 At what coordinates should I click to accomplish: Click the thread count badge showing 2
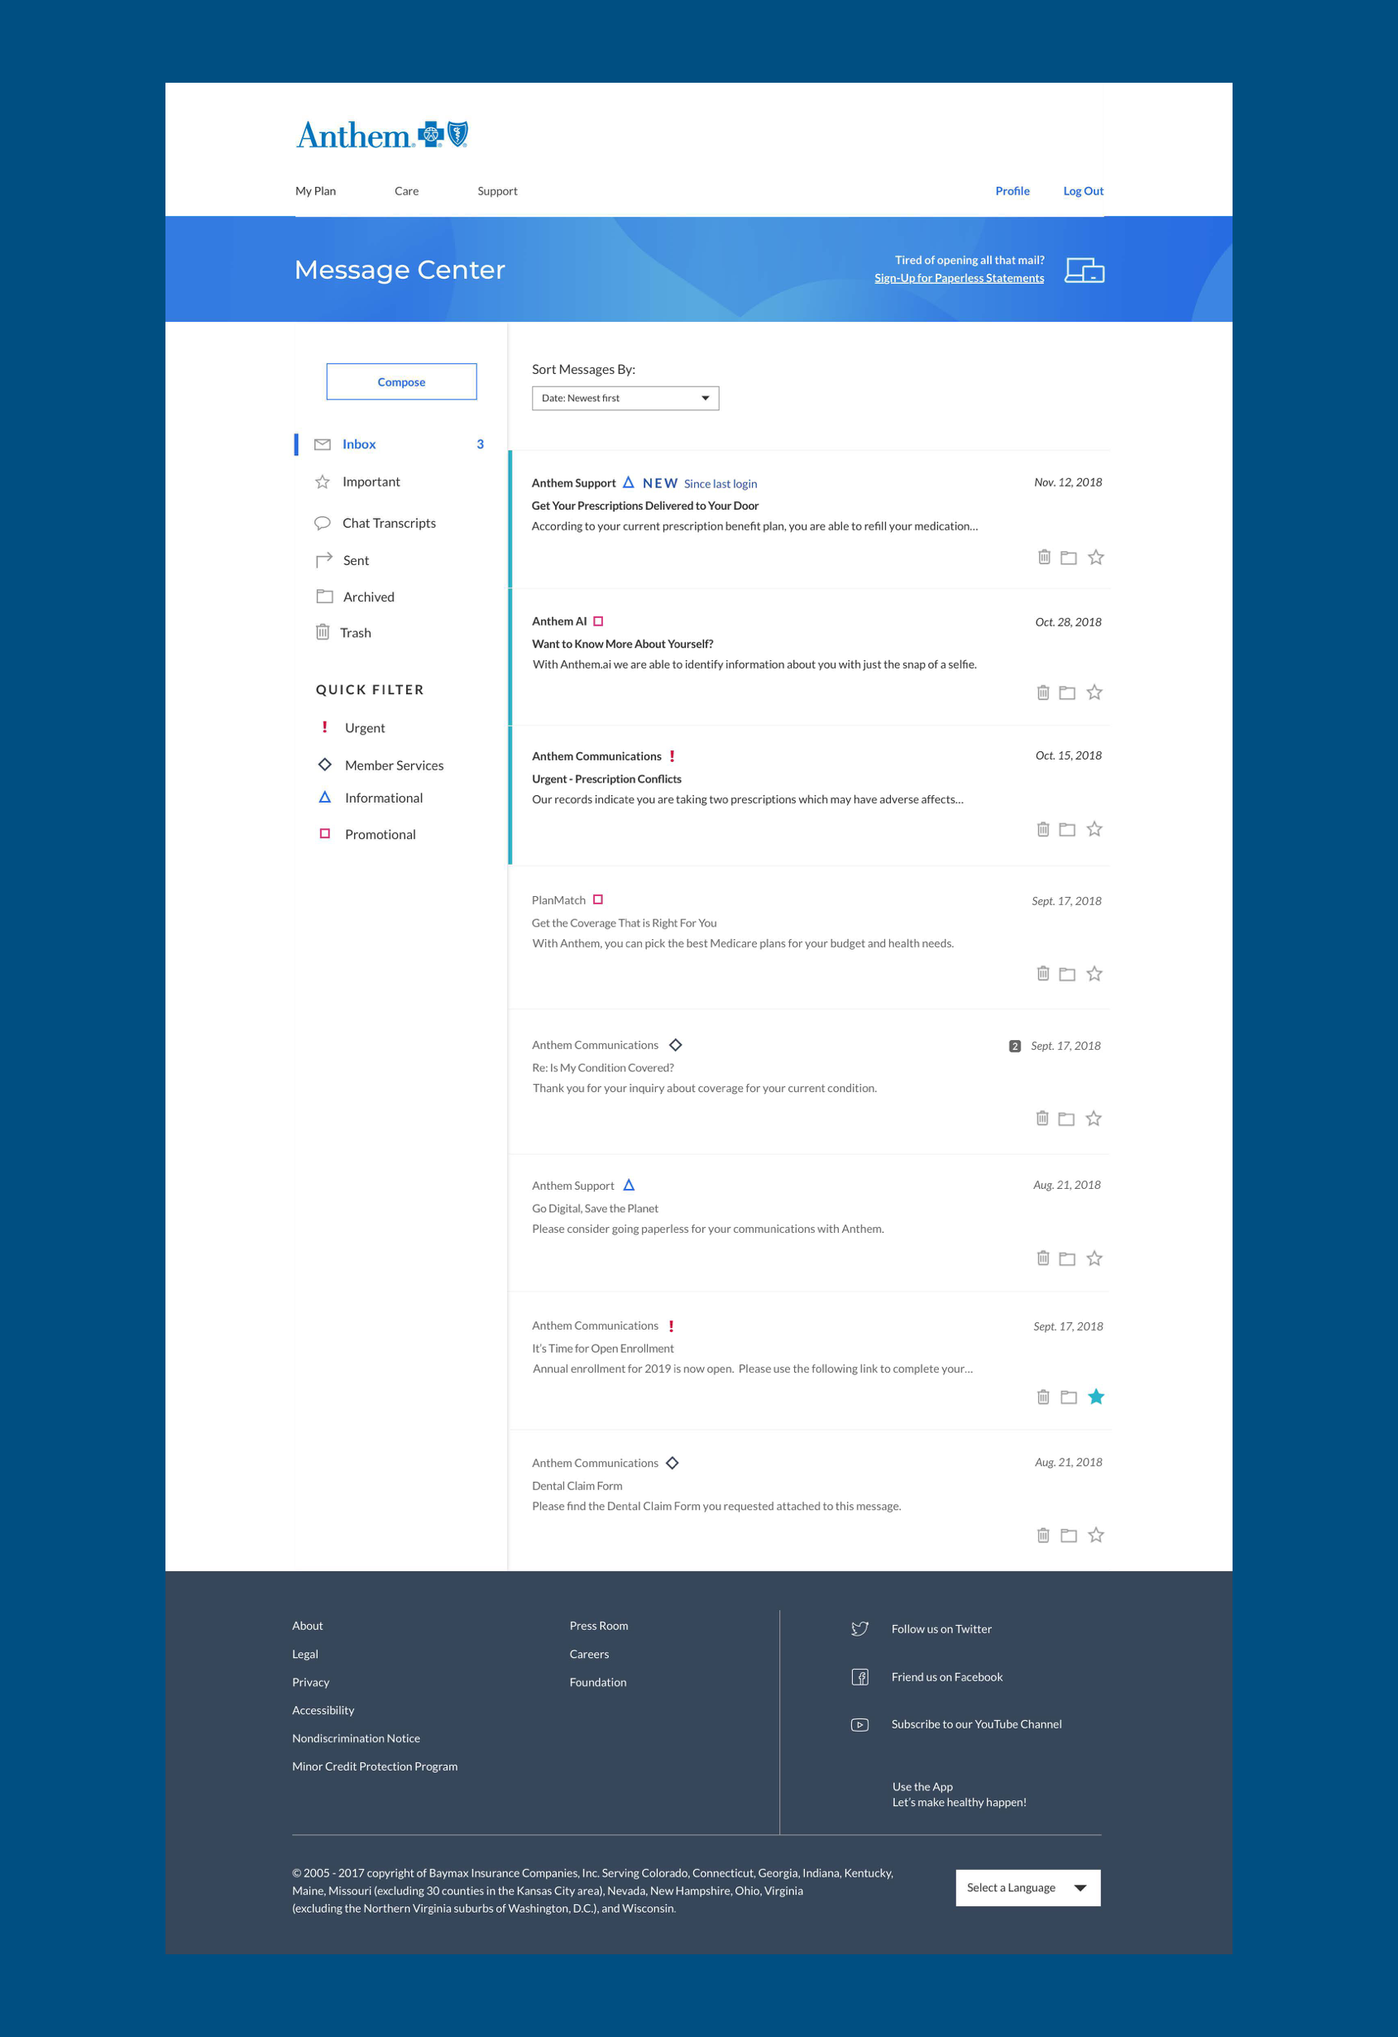[1015, 1046]
